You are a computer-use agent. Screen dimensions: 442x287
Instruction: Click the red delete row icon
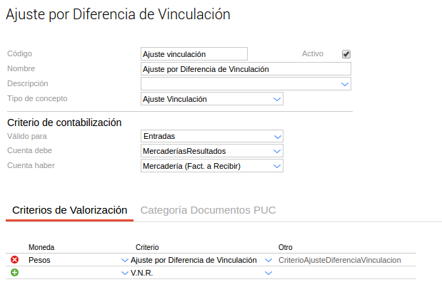coord(14,260)
